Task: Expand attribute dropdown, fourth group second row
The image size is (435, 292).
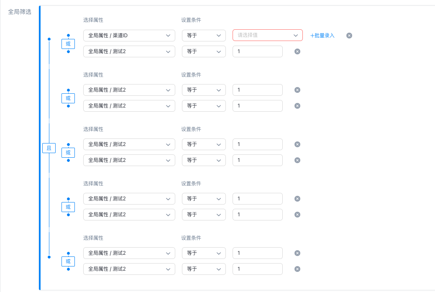Action: click(129, 215)
